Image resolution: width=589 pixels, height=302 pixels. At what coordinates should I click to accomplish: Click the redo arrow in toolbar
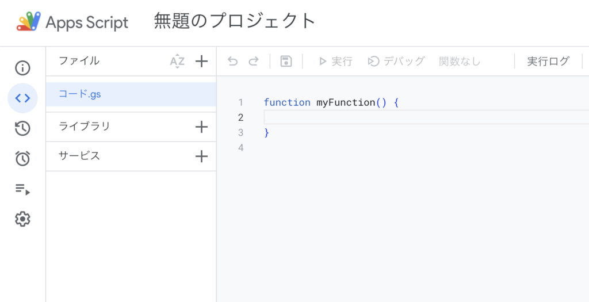point(253,62)
